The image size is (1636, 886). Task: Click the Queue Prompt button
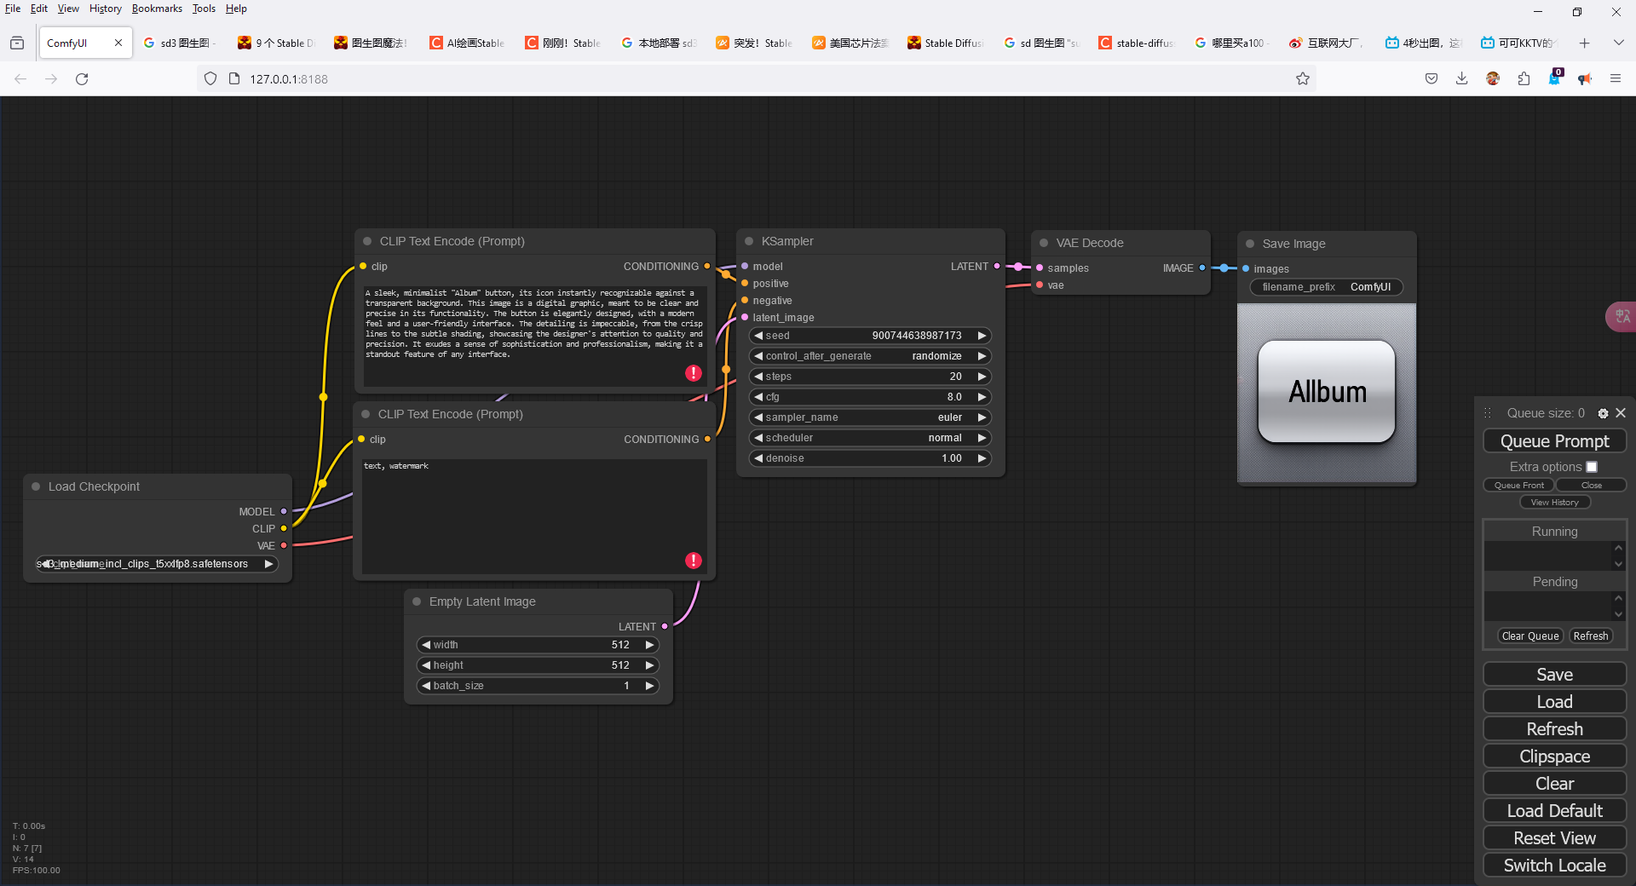tap(1554, 441)
